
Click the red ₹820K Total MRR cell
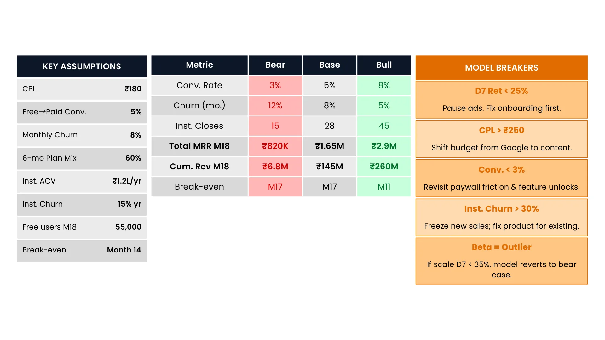[275, 146]
